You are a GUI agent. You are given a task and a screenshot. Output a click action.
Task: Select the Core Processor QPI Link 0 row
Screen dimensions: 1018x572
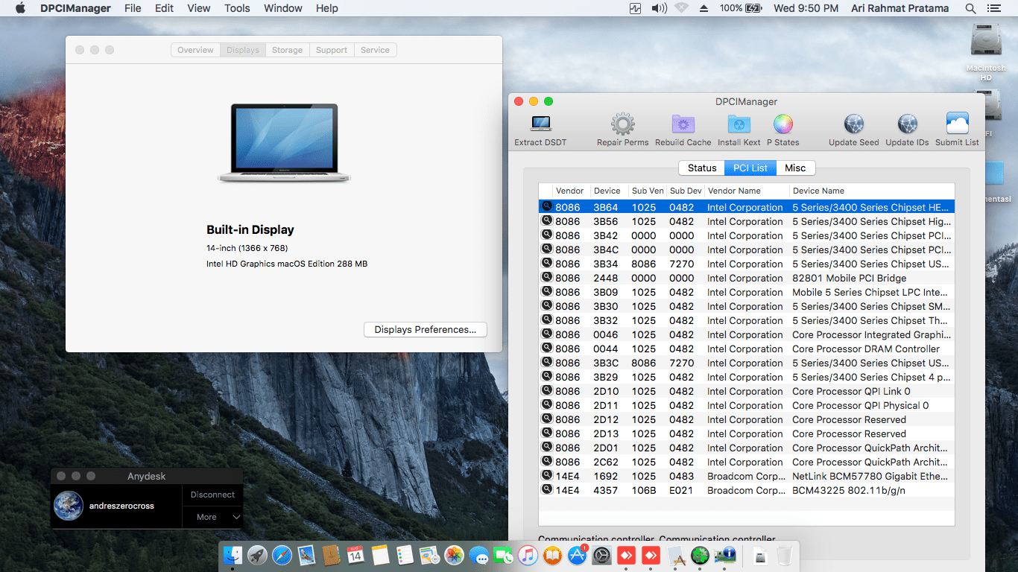746,391
